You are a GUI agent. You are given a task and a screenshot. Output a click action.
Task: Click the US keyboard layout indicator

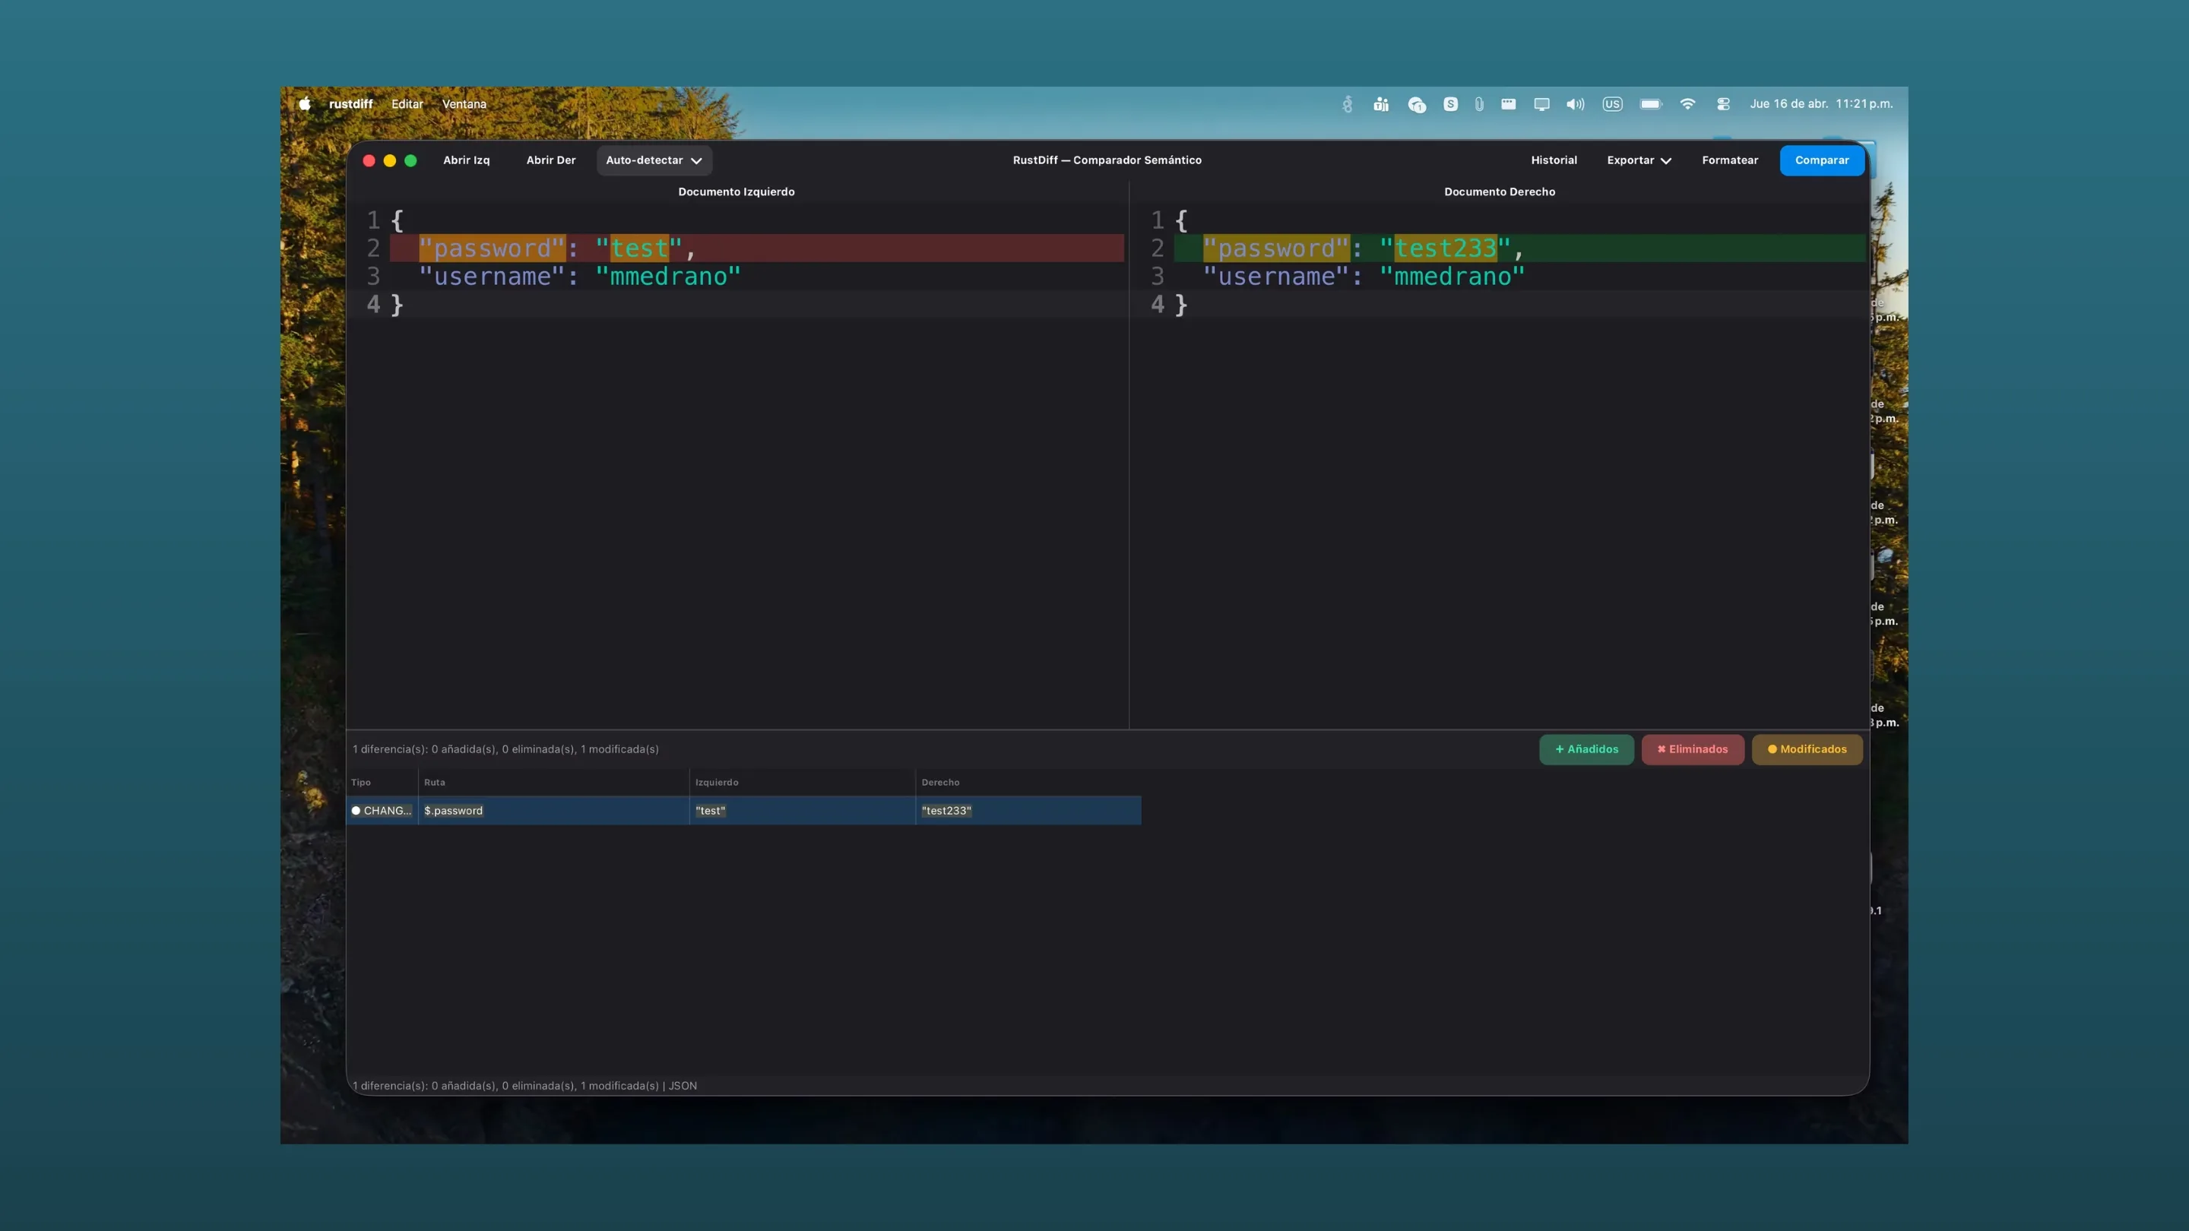click(x=1613, y=103)
